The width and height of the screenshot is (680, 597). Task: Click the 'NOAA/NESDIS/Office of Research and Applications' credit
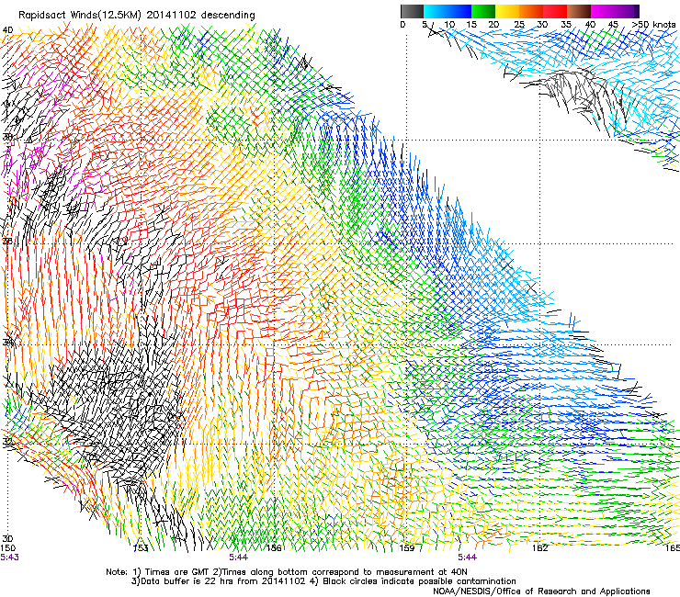point(541,591)
